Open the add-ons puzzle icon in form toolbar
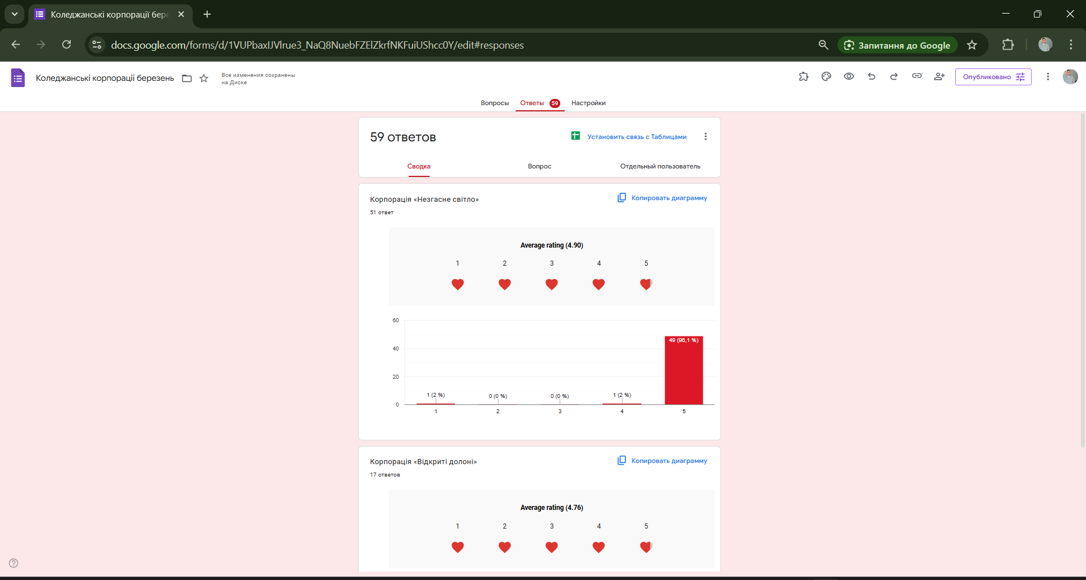 pyautogui.click(x=804, y=77)
